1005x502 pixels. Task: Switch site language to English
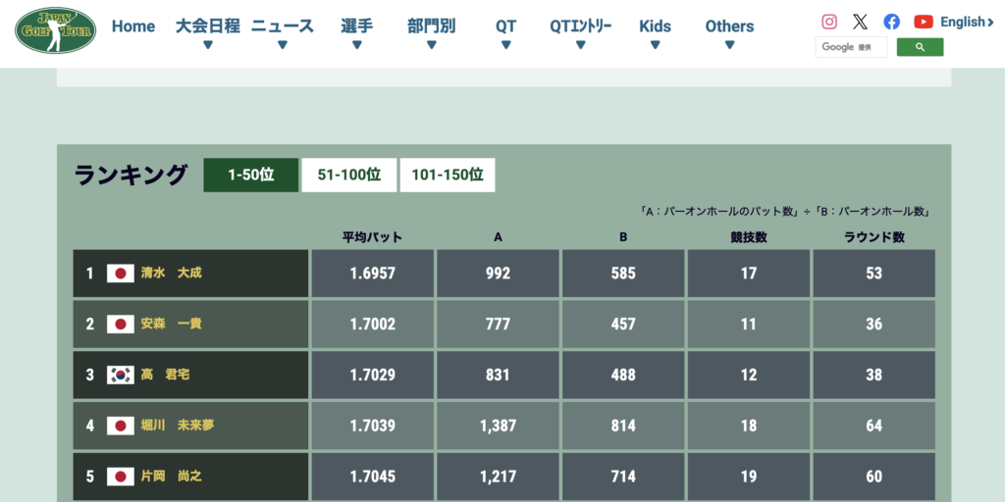[x=967, y=22]
